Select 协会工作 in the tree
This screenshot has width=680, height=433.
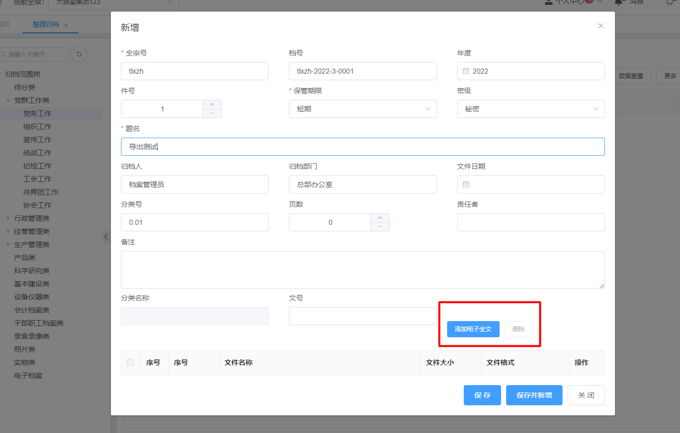pyautogui.click(x=37, y=205)
